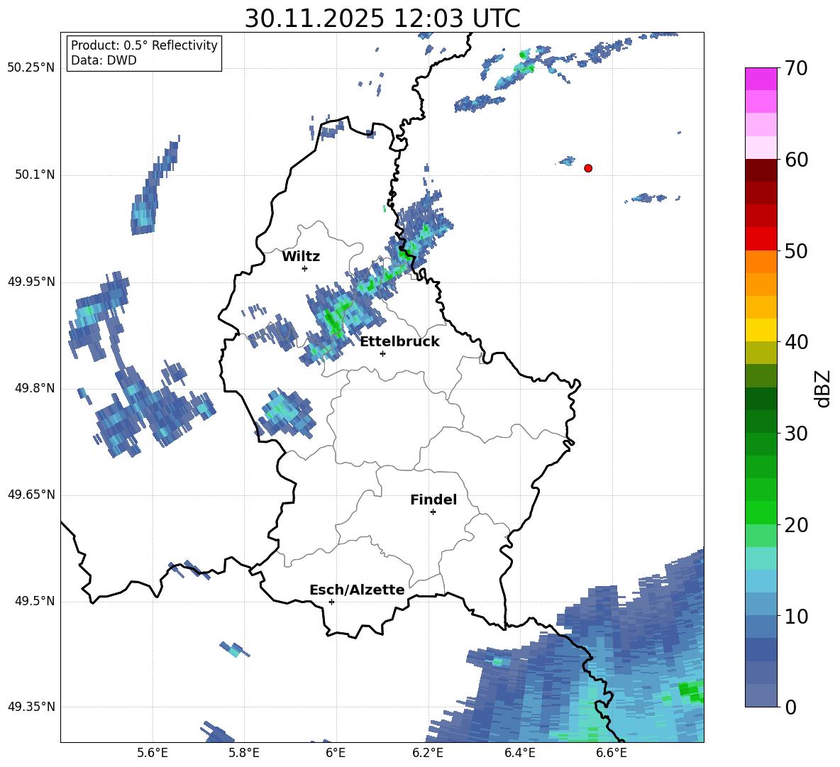Screen dimensions: 840x767
Task: Click the Findel station cross marker
Action: 433,512
